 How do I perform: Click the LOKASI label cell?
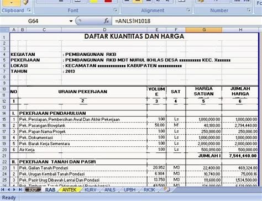point(19,66)
